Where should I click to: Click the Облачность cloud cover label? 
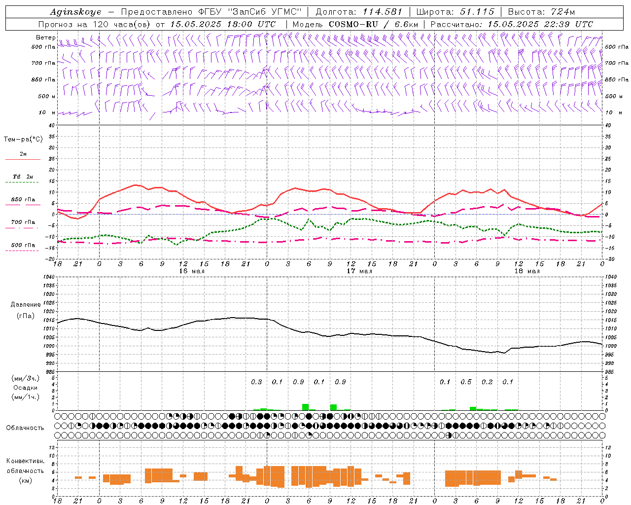tap(25, 428)
